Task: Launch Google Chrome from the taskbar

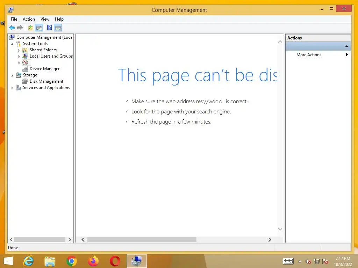Action: [71, 261]
